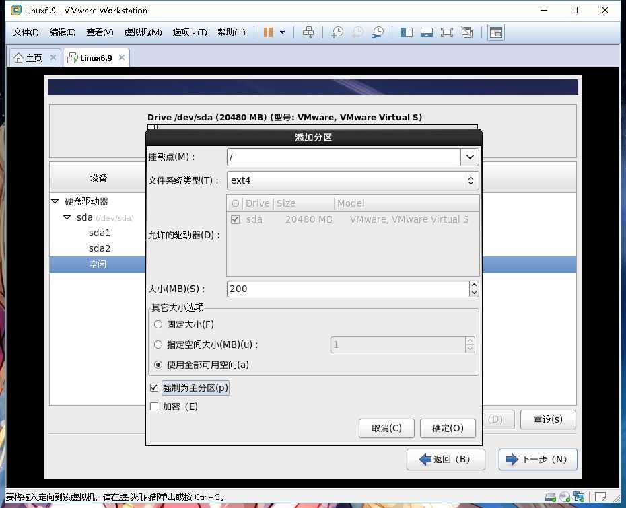Open the 文件系统类型 ext4 dropdown
This screenshot has width=626, height=508.
pyautogui.click(x=353, y=180)
